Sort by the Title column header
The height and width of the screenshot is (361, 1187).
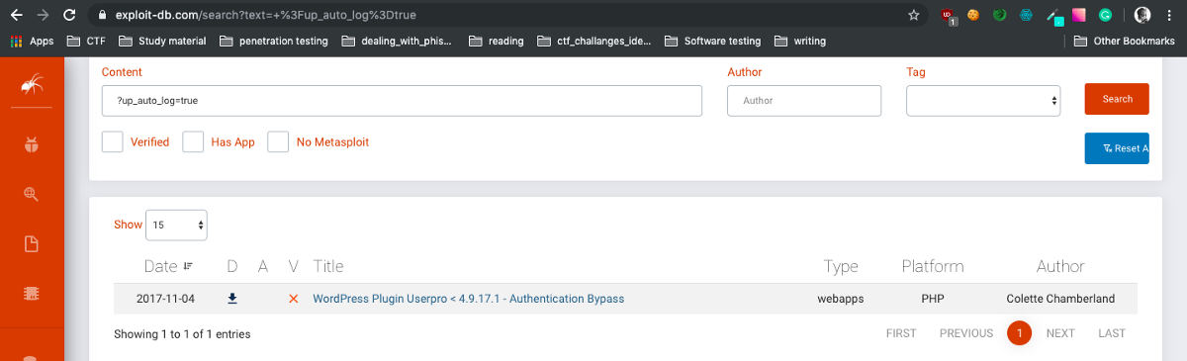click(328, 266)
